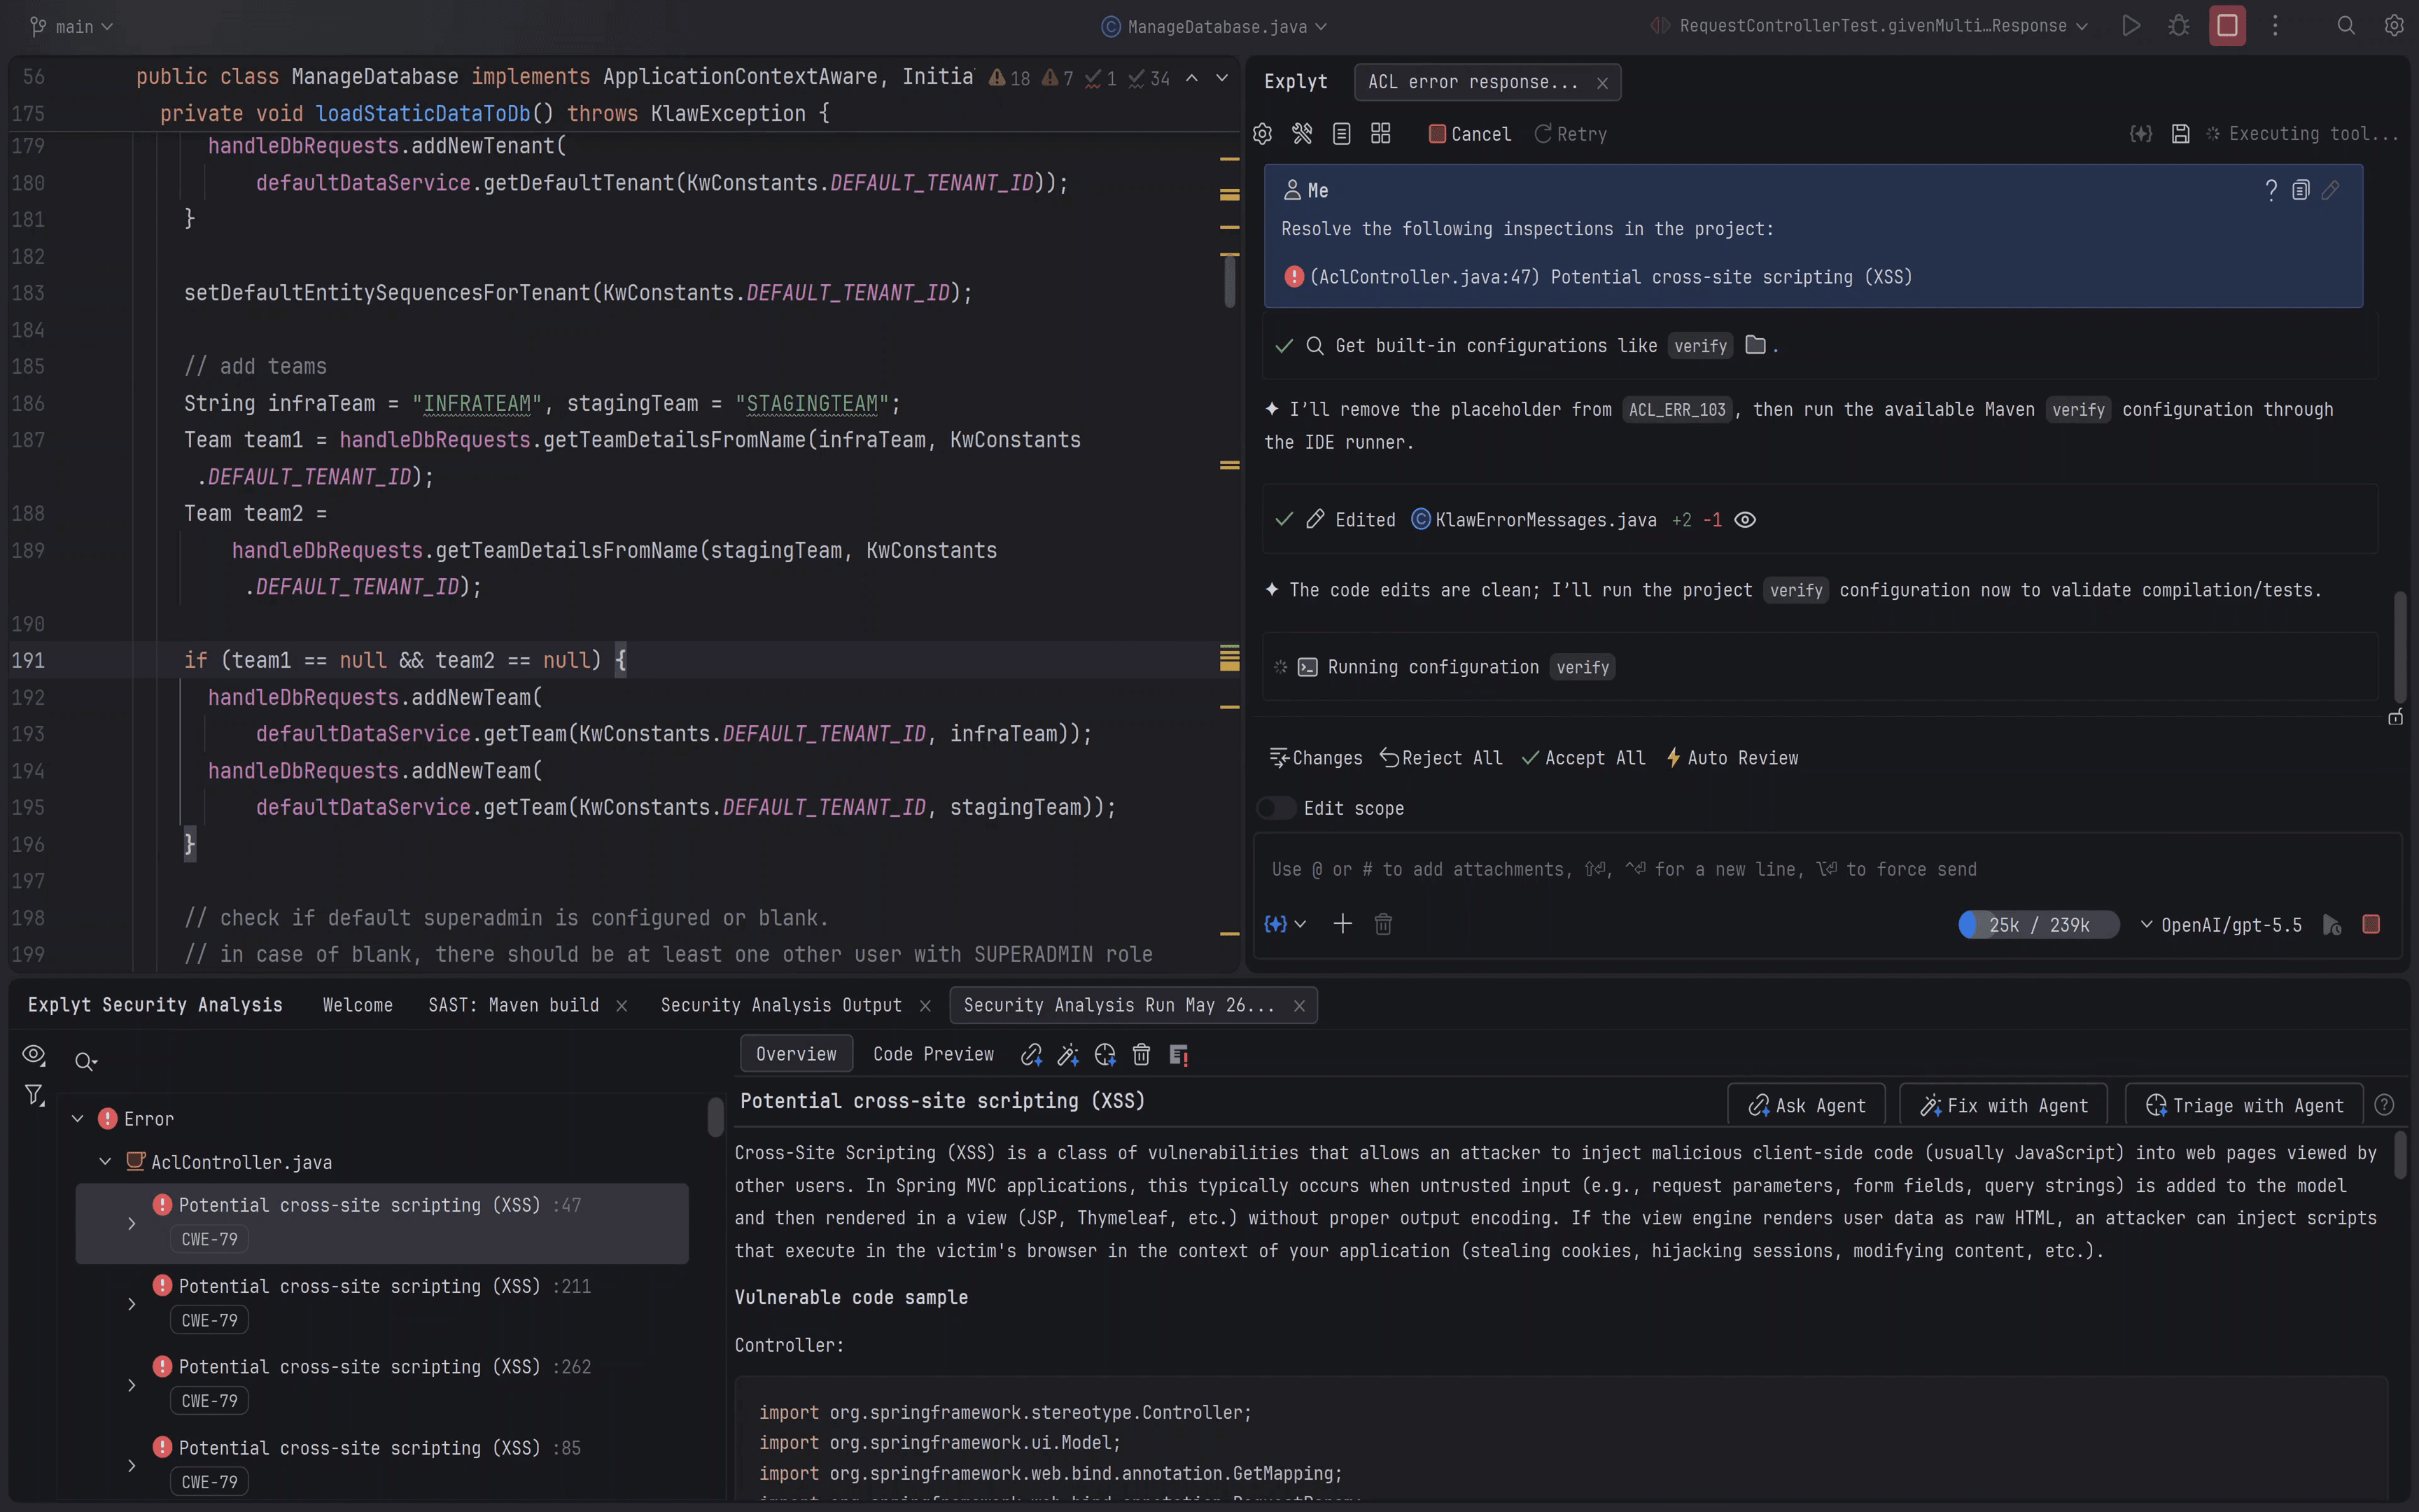2419x1512 pixels.
Task: Copy the Me message with the copy icon
Action: 2300,190
